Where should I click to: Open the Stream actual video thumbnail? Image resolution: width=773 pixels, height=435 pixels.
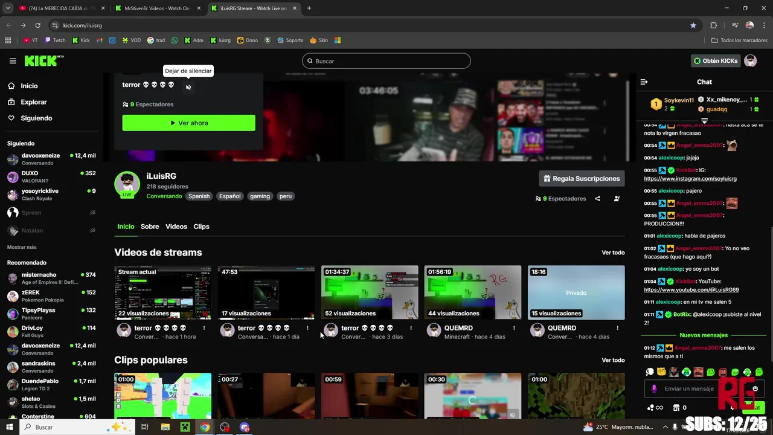pos(163,292)
